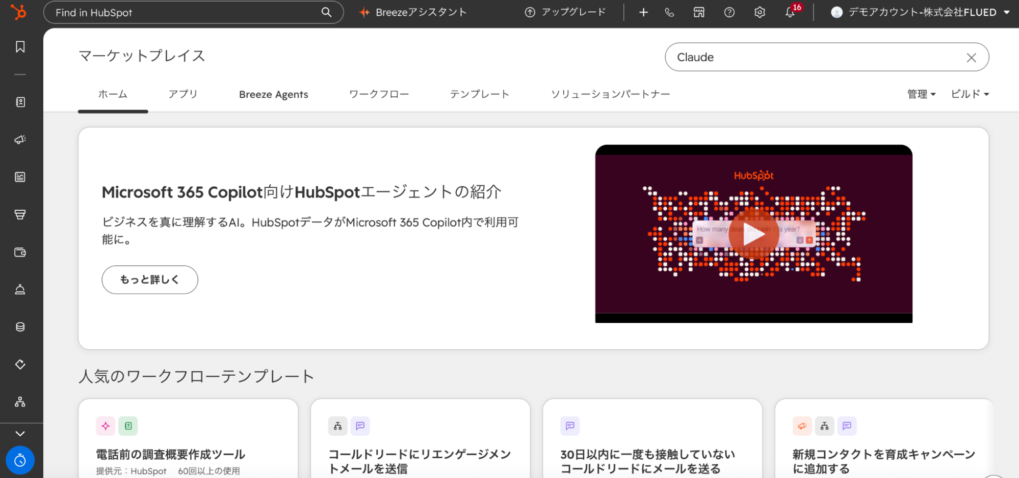This screenshot has height=478, width=1019.
Task: Clear the Claude search text
Action: 971,58
